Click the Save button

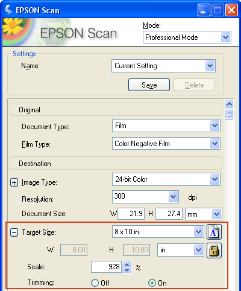point(149,85)
